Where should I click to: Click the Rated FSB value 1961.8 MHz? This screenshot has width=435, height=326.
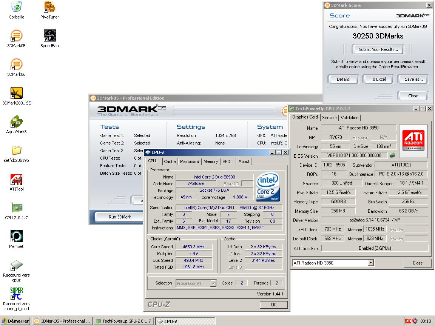coord(194,267)
